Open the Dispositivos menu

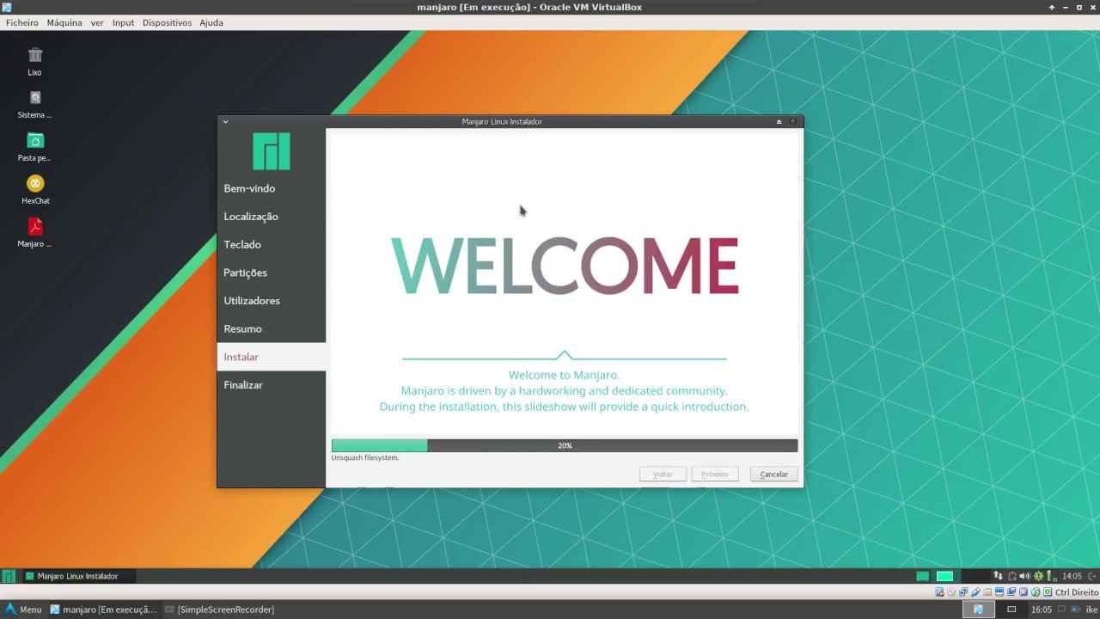click(167, 22)
